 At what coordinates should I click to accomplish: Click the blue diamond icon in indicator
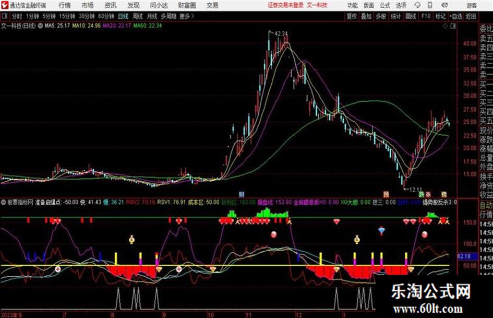[x=381, y=230]
